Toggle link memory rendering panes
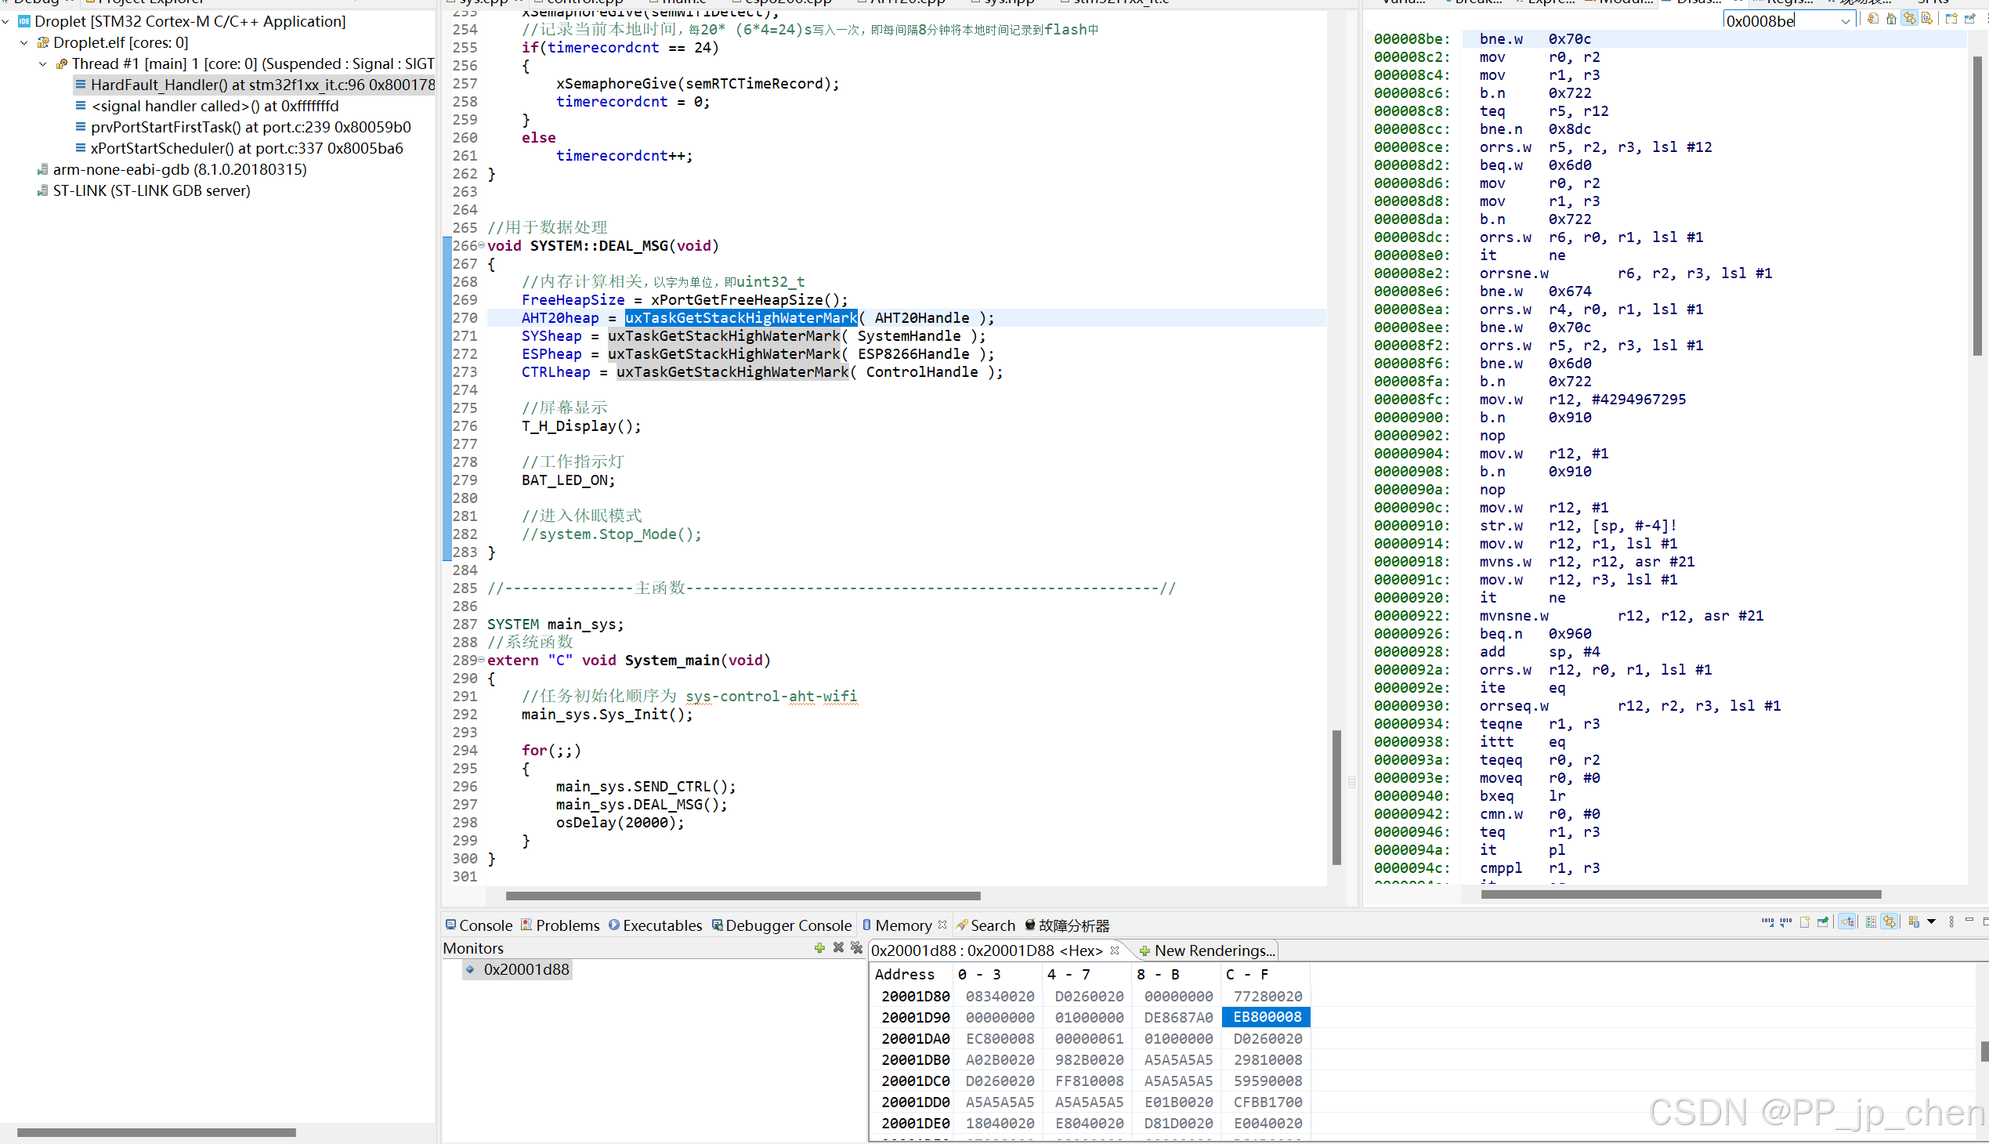Screen dimensions: 1989x1144 tap(1890, 921)
